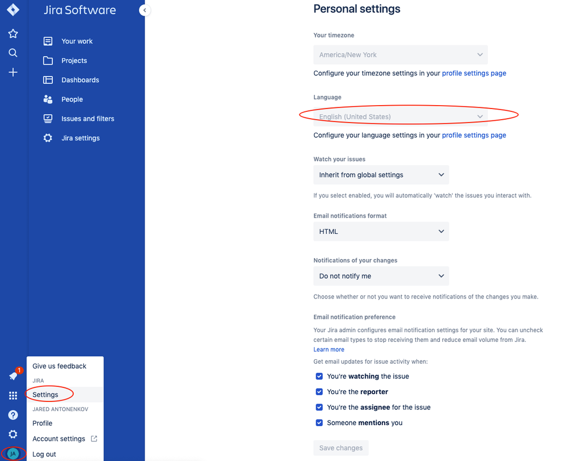The height and width of the screenshot is (461, 562).
Task: Click the plus create icon
Action: 13,73
